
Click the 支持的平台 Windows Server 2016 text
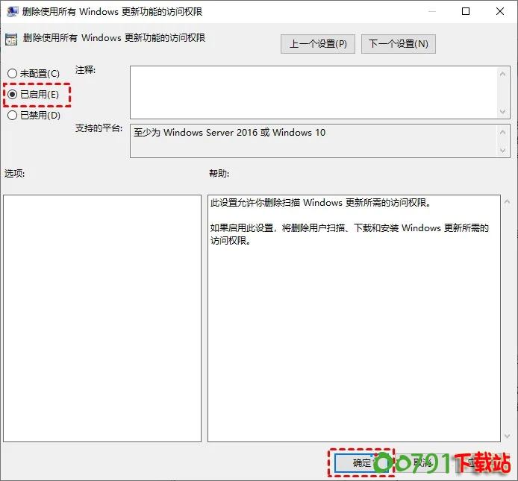pos(229,133)
